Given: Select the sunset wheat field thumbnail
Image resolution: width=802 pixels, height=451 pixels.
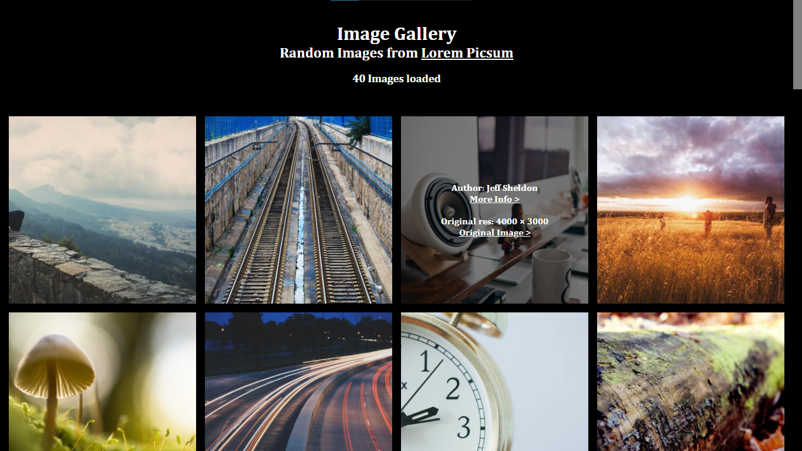Looking at the screenshot, I should point(690,210).
